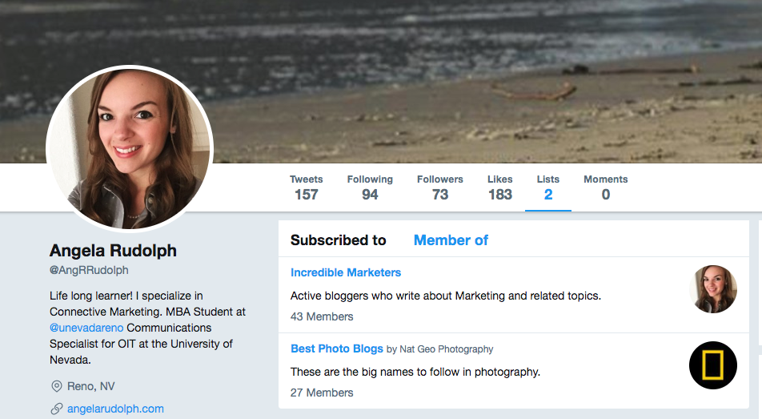Select the Lists tab

[x=548, y=187]
